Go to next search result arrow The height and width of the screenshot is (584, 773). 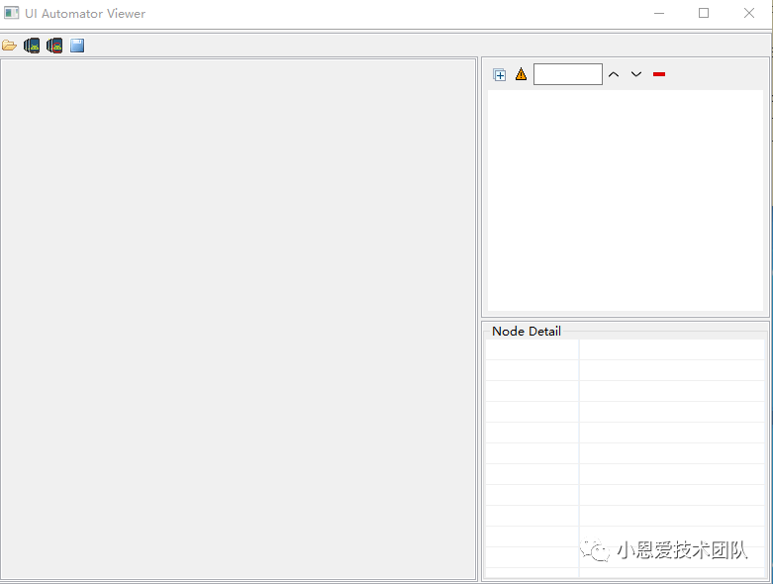coord(636,74)
